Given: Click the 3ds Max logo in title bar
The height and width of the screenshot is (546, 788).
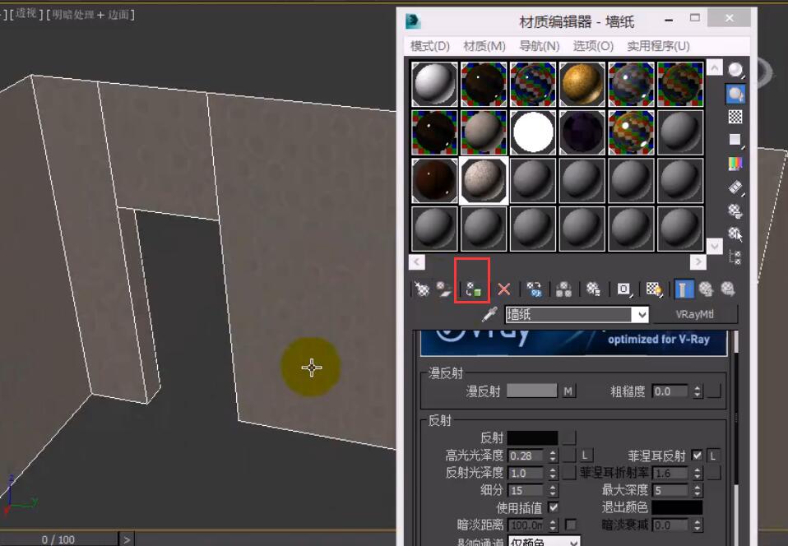Looking at the screenshot, I should coord(413,21).
